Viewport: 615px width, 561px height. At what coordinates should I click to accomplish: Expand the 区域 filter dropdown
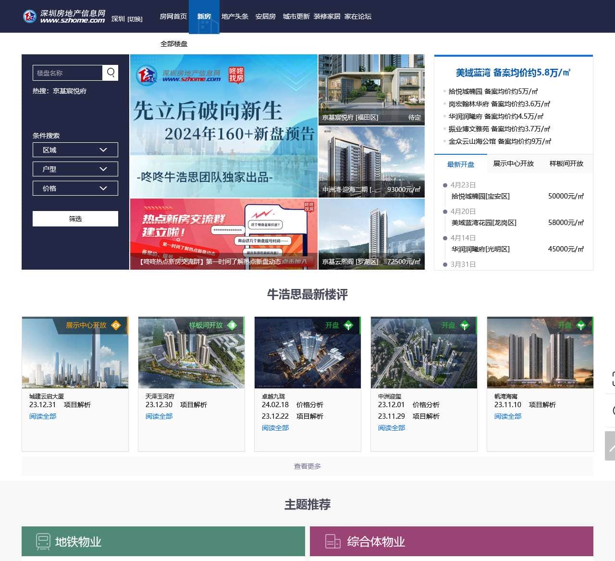[75, 150]
